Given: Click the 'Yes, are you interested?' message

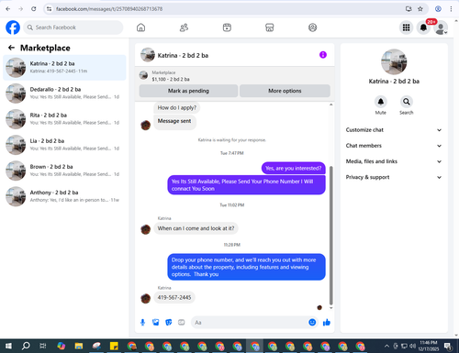Looking at the screenshot, I should (293, 168).
